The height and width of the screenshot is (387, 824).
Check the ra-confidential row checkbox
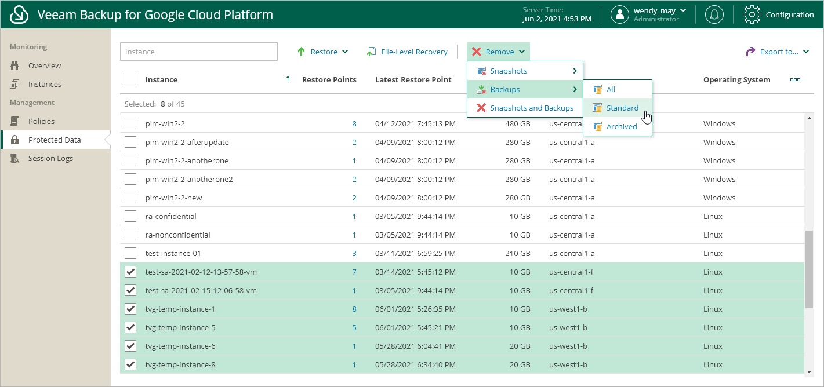[130, 216]
